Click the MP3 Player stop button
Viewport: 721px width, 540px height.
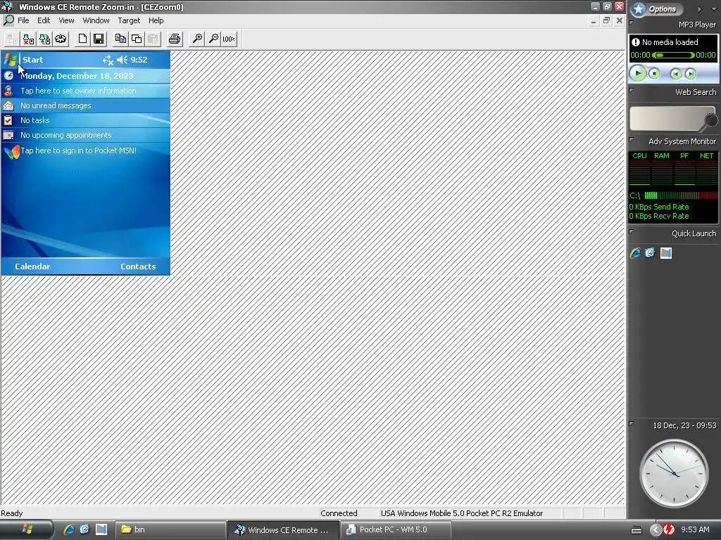tap(654, 73)
